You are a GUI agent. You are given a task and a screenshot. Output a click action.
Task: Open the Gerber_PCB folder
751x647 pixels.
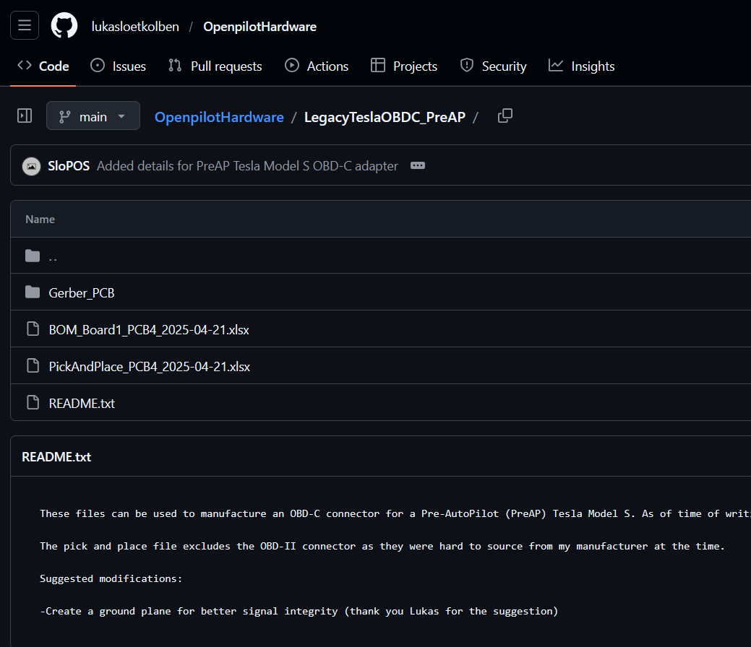point(82,292)
